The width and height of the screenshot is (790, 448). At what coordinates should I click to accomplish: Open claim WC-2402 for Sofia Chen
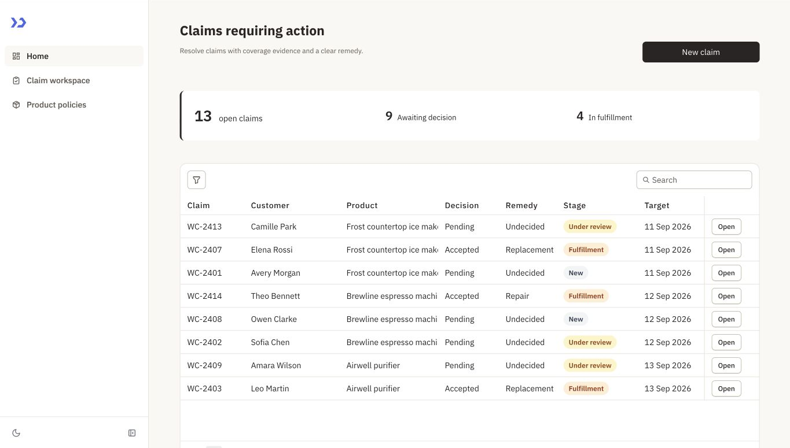726,342
